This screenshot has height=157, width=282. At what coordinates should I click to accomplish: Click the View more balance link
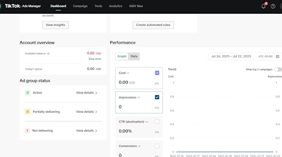tap(95, 59)
